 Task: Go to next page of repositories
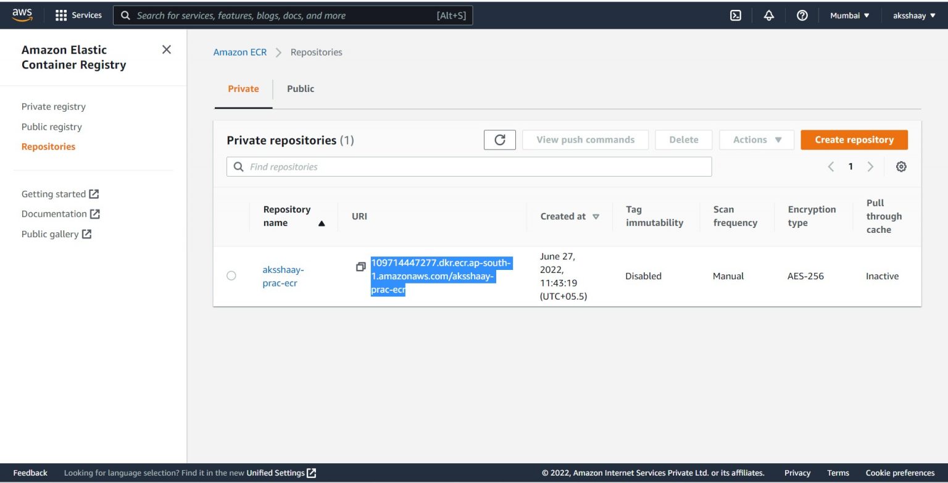(x=870, y=166)
